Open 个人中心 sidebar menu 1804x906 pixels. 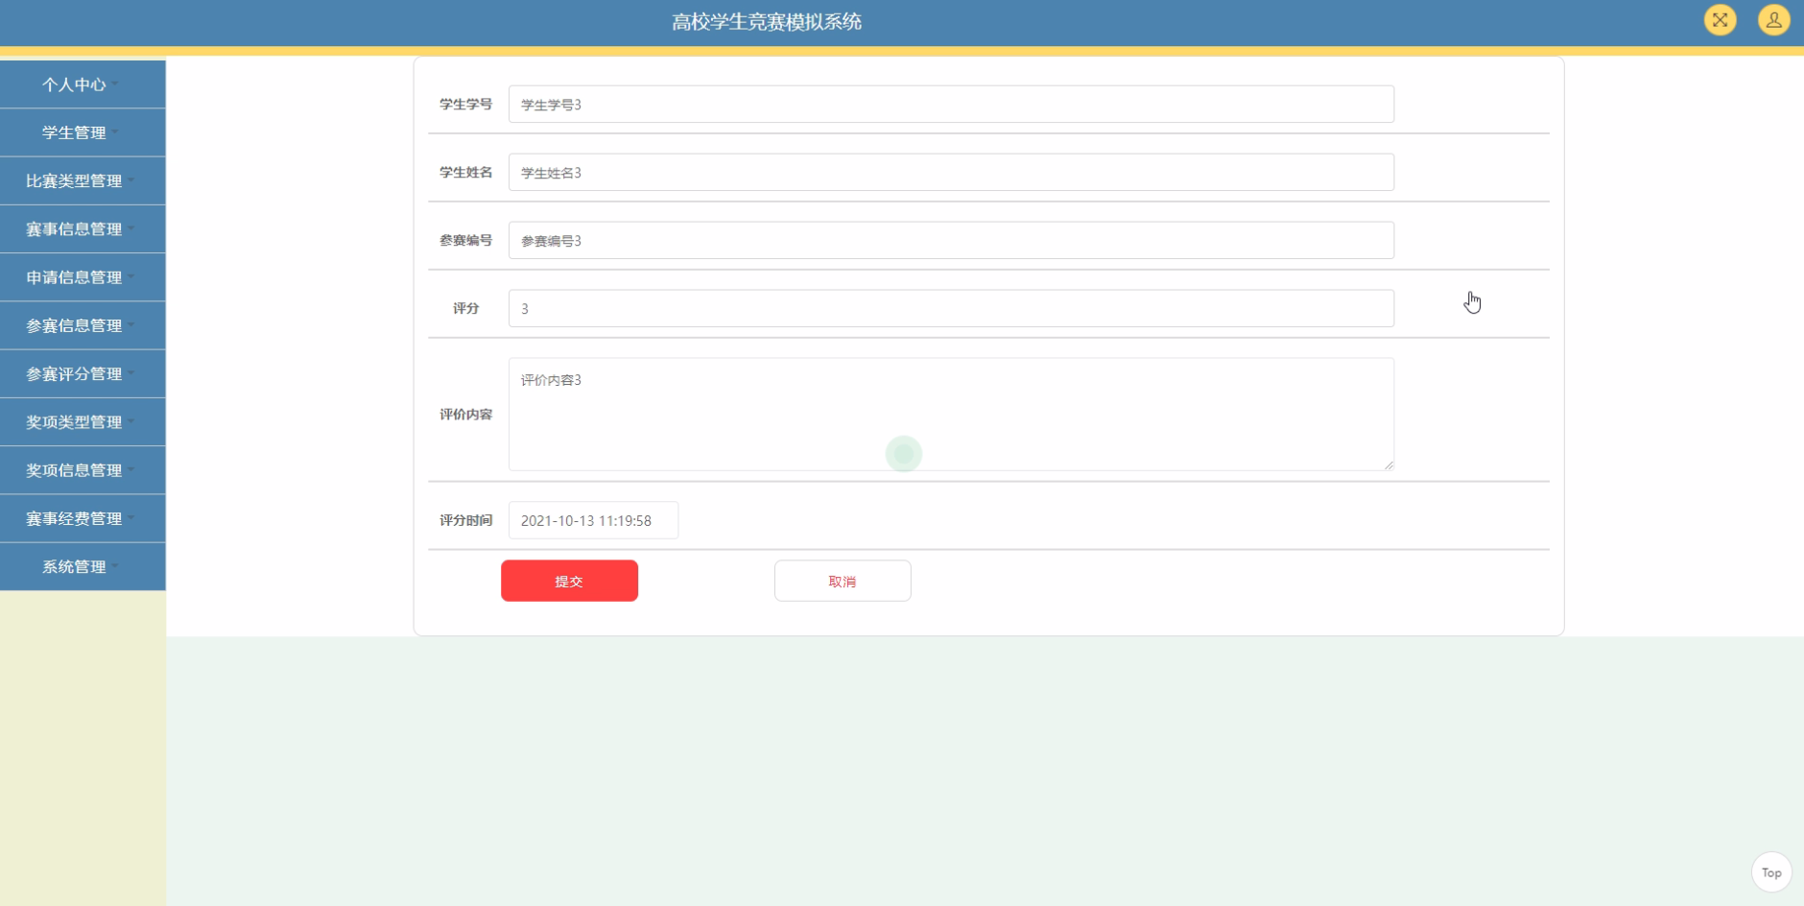click(x=83, y=84)
